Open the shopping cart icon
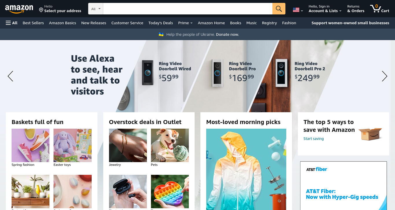This screenshot has height=210, width=395. tap(380, 9)
